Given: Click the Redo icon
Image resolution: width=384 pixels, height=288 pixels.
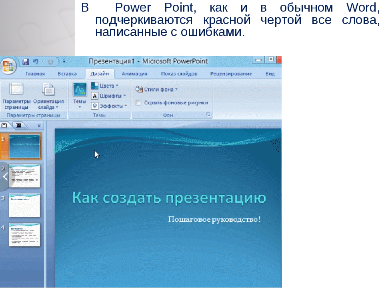Looking at the screenshot, I should (x=51, y=62).
